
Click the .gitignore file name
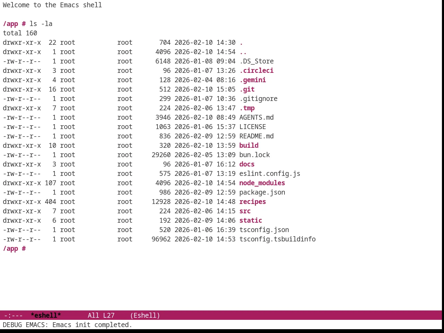click(258, 99)
